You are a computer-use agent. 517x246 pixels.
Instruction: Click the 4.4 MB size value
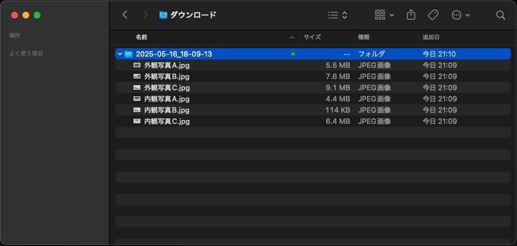337,99
